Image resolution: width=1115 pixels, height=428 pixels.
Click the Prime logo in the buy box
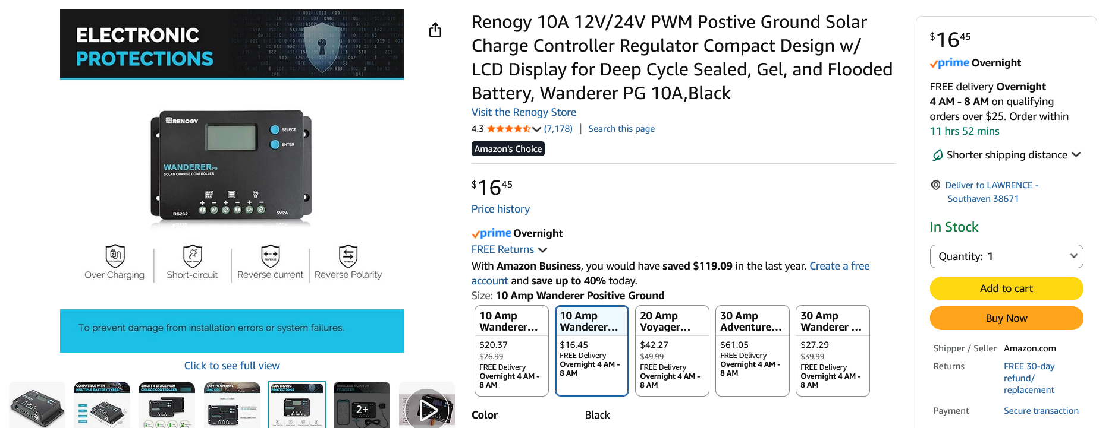(949, 63)
